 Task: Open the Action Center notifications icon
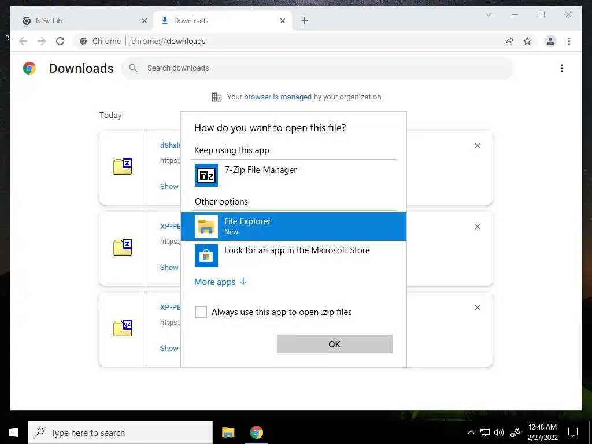573,432
